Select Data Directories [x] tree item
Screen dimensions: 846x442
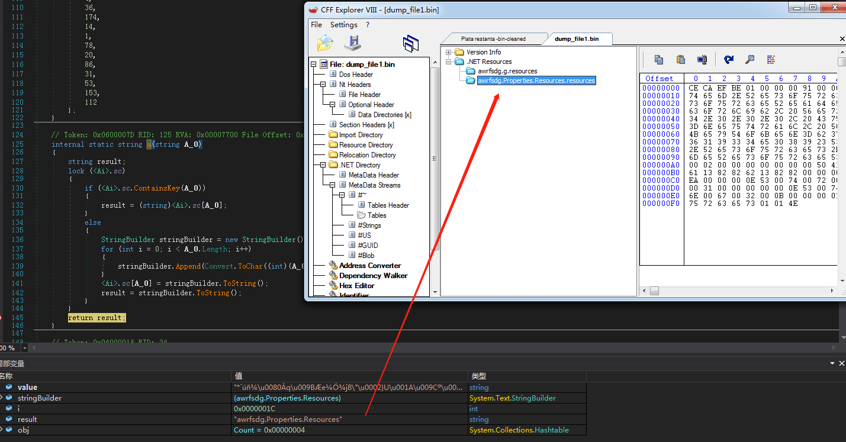385,115
